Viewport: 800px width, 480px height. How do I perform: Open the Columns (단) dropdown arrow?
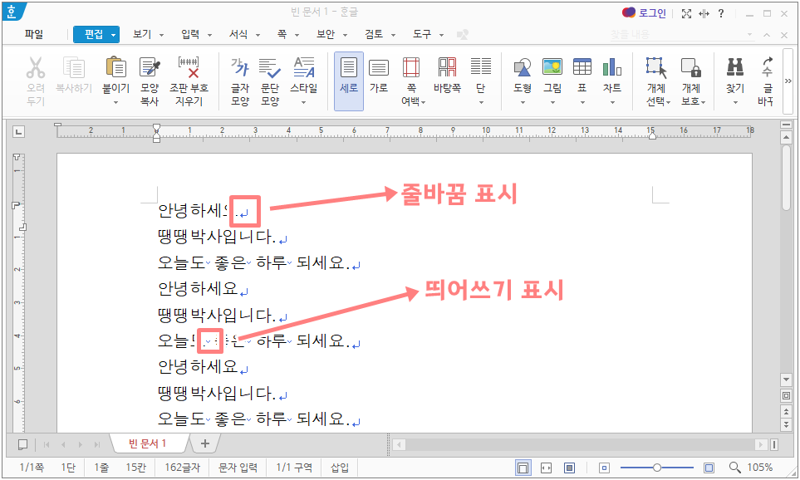click(x=481, y=102)
